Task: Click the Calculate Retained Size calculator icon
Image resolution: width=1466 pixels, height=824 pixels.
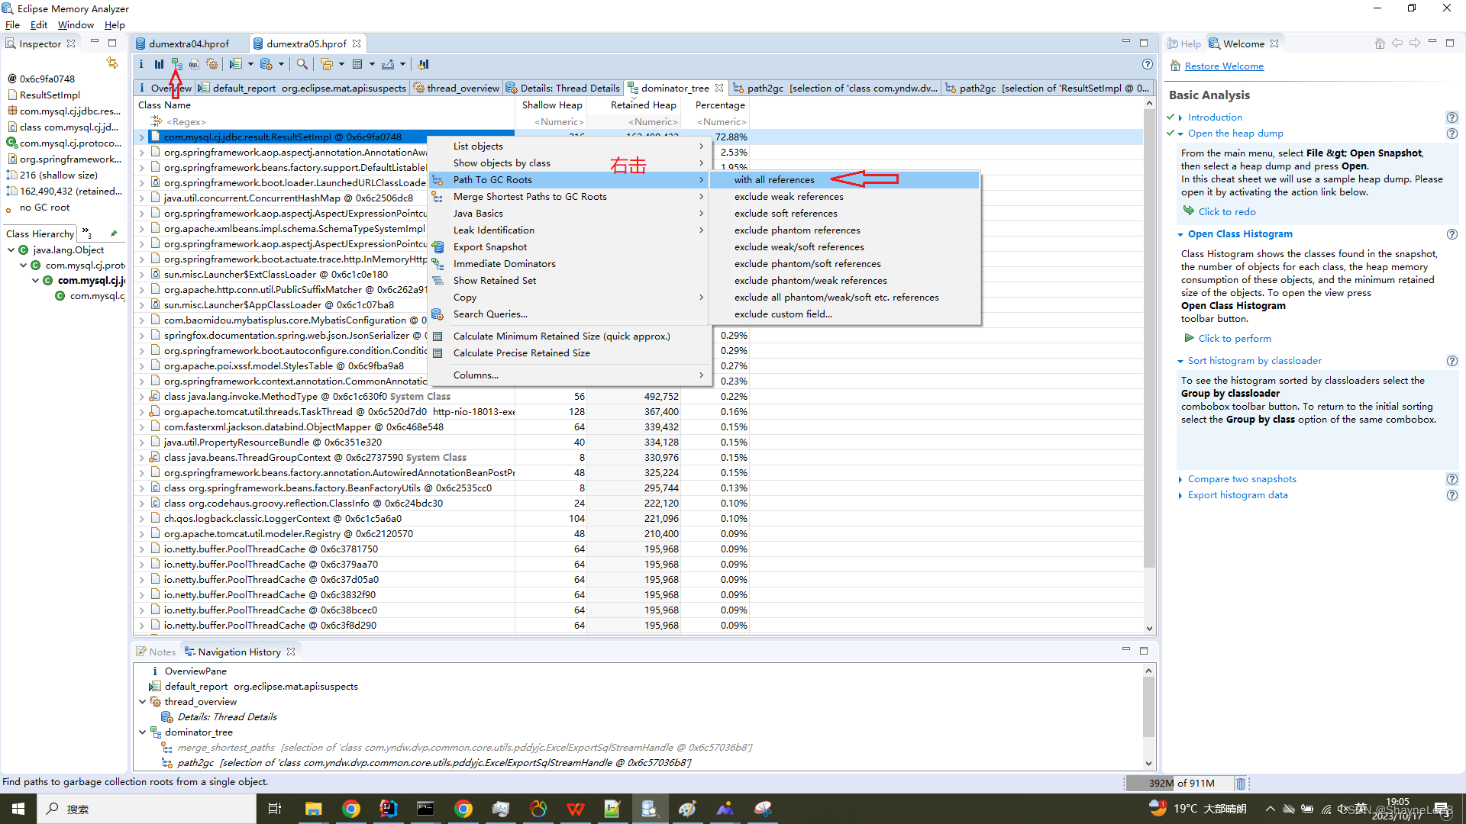Action: [x=357, y=65]
